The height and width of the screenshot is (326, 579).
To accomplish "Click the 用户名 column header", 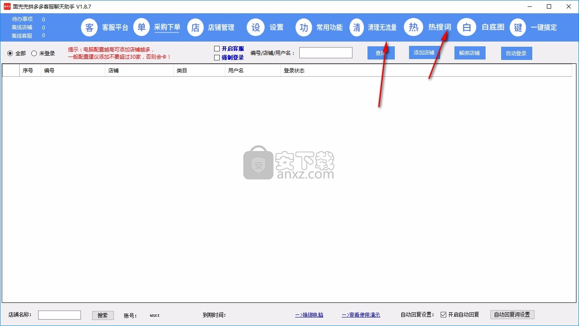I will click(x=253, y=70).
